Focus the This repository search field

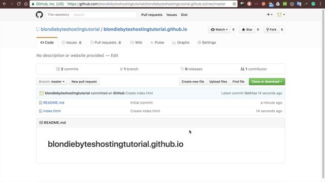[x=104, y=15]
